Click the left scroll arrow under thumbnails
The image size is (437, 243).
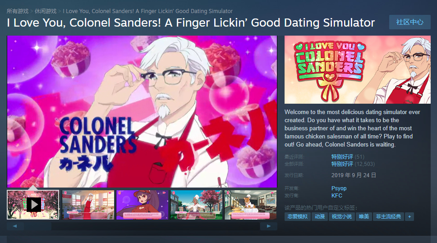15,226
